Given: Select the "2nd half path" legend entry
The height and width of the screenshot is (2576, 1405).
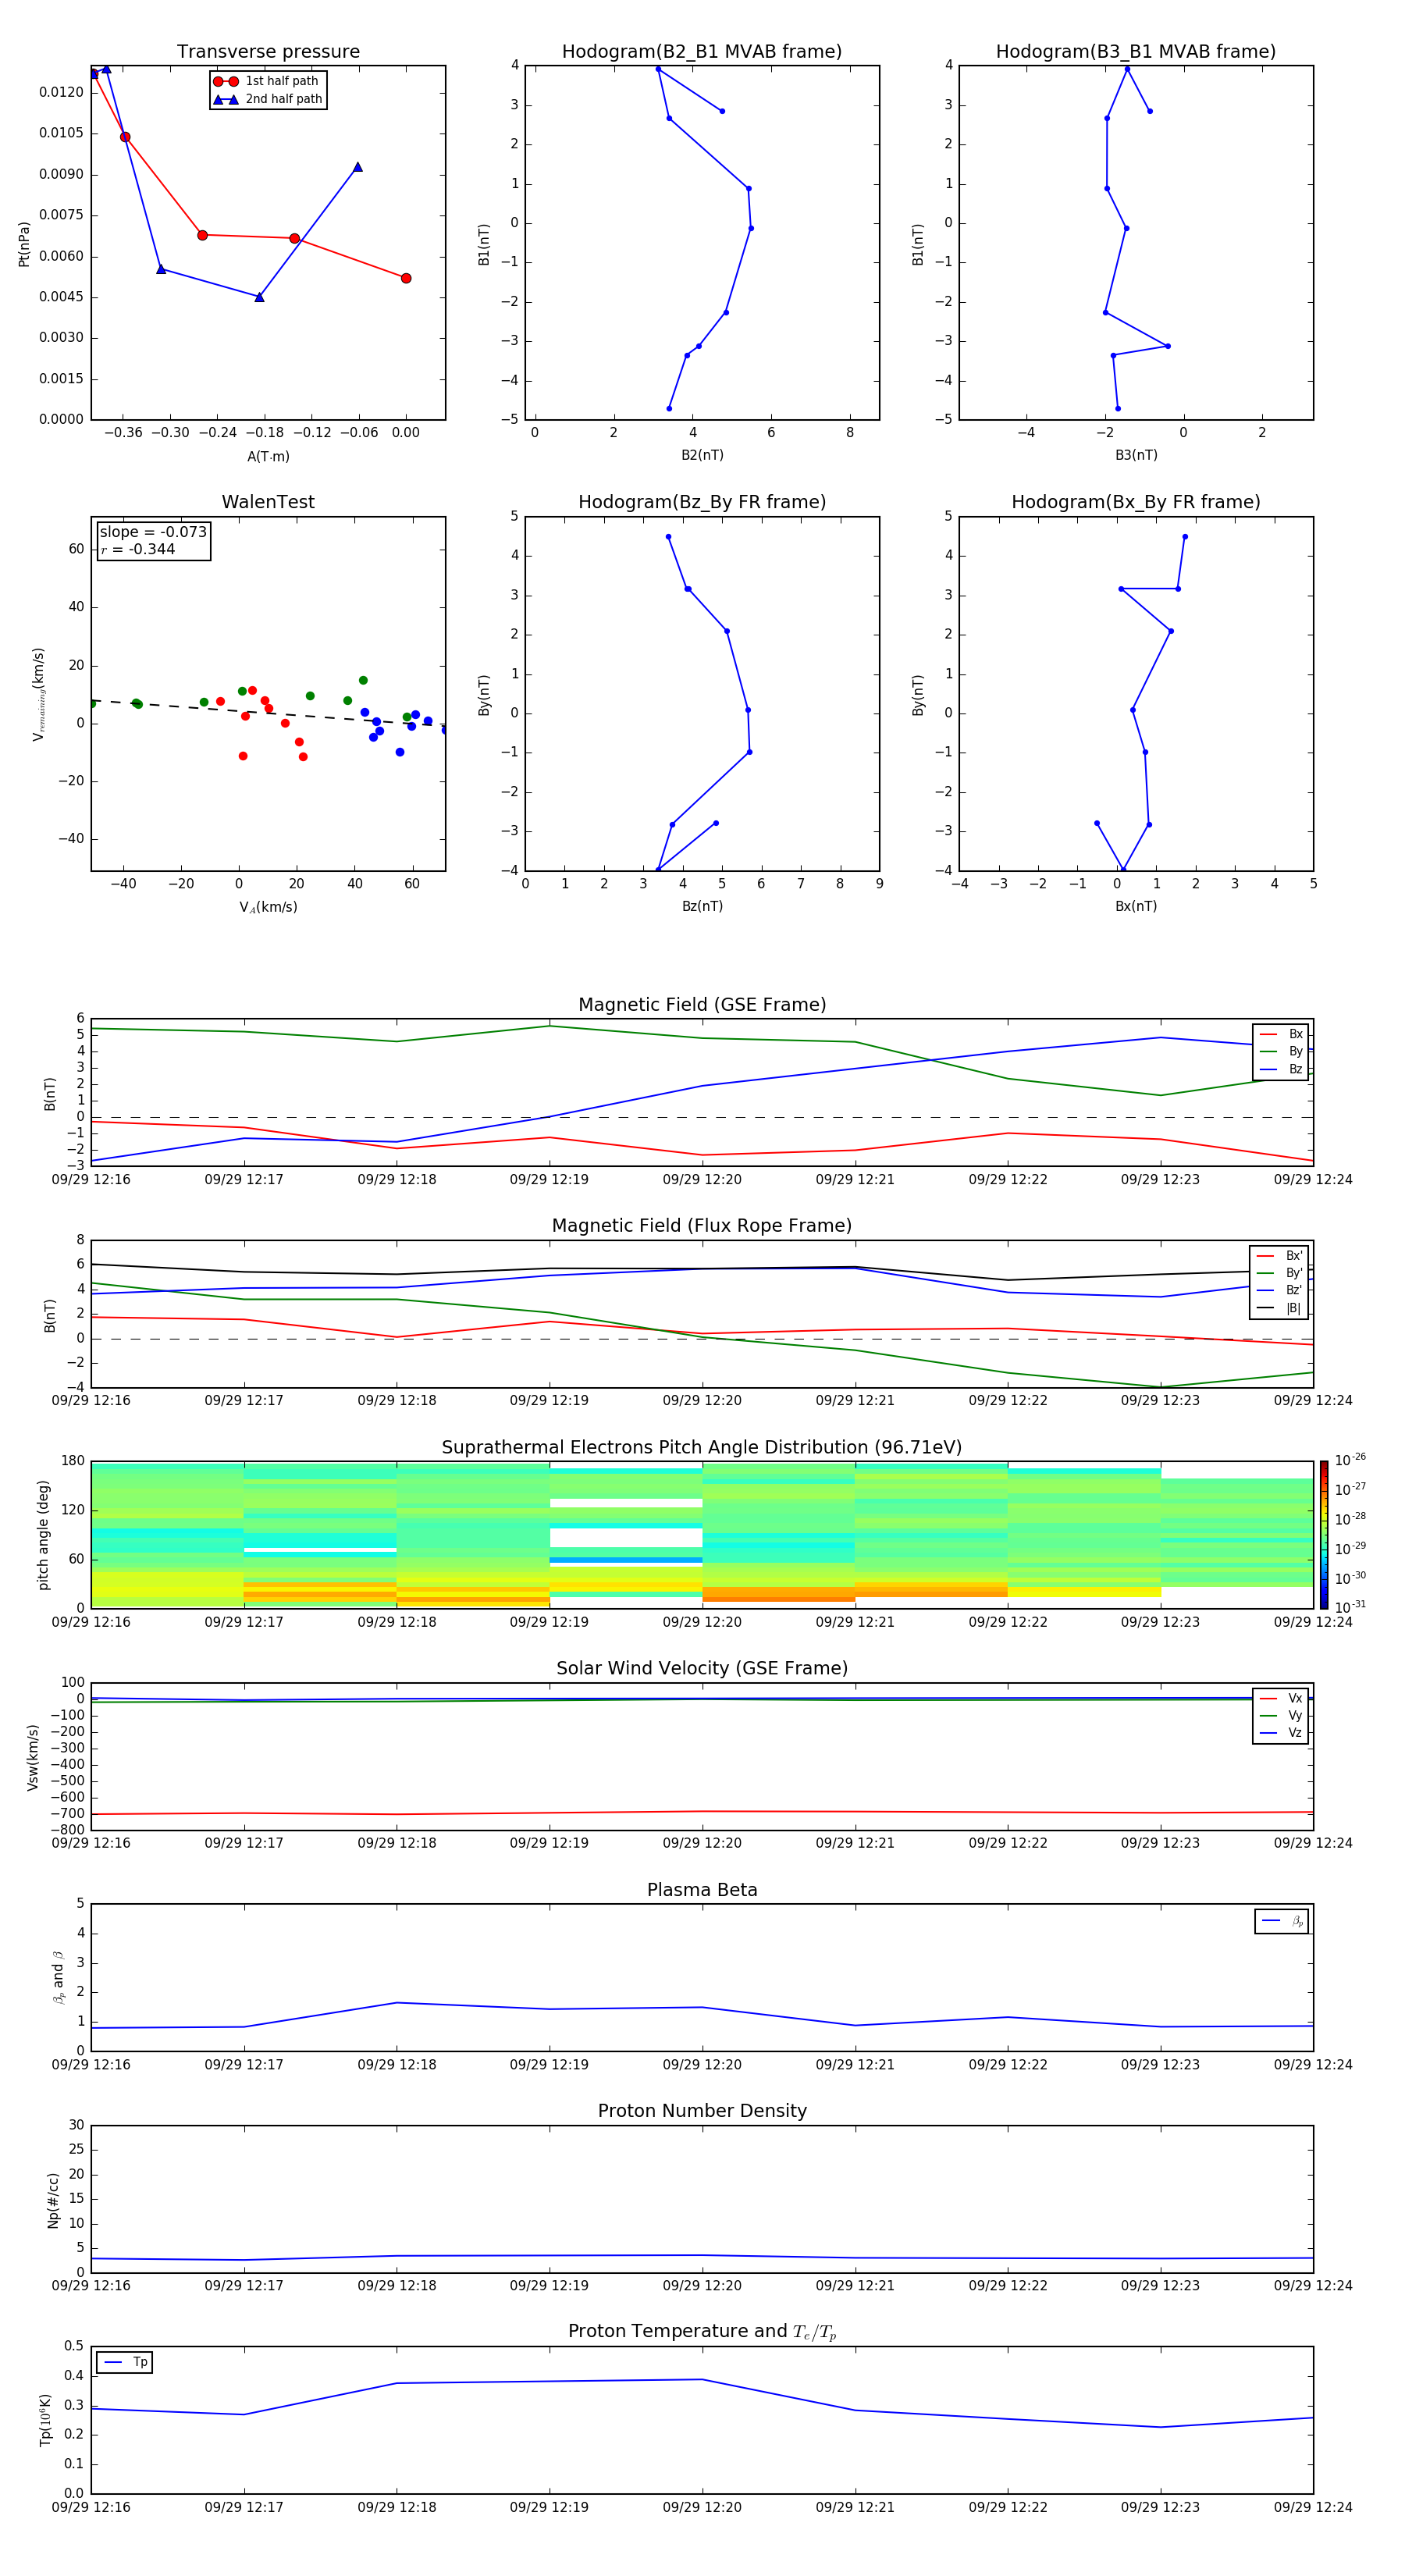Looking at the screenshot, I should tap(267, 99).
